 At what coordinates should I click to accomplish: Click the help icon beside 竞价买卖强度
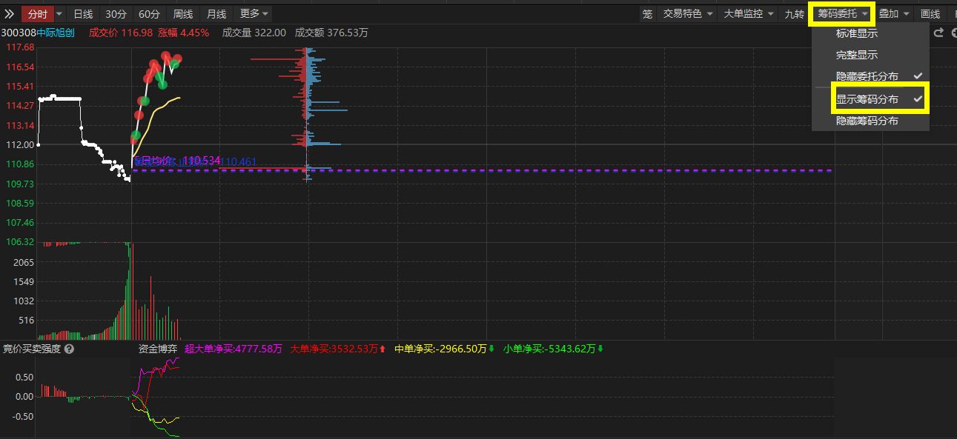click(x=69, y=349)
